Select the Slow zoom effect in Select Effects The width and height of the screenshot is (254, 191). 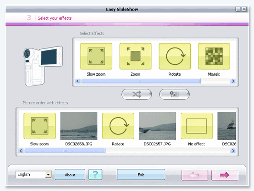pos(96,56)
